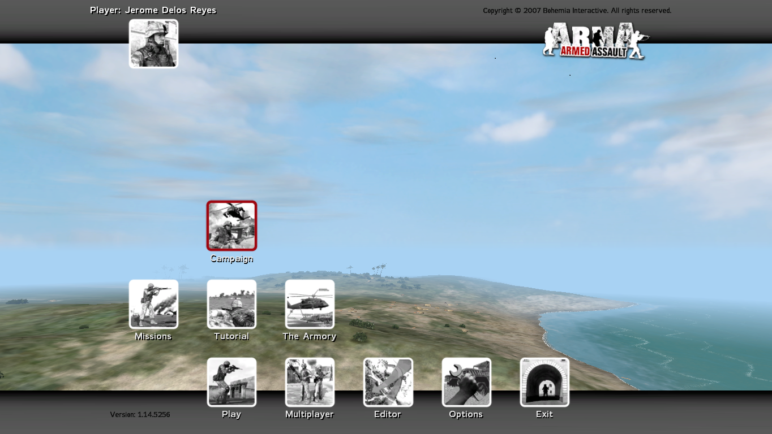Click the Version 1.14.5256 text
The height and width of the screenshot is (434, 772).
pos(140,415)
